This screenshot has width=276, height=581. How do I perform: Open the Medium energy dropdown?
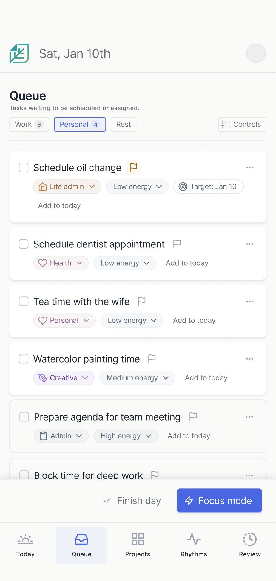pyautogui.click(x=137, y=378)
